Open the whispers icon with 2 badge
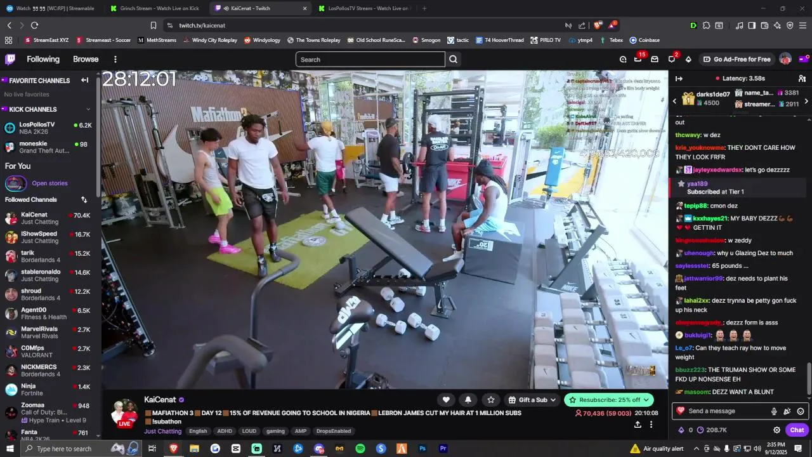812x457 pixels. point(672,59)
